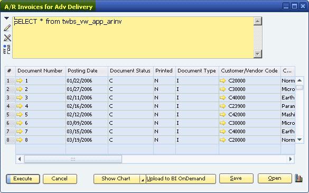Click the Printed column header

pyautogui.click(x=164, y=71)
